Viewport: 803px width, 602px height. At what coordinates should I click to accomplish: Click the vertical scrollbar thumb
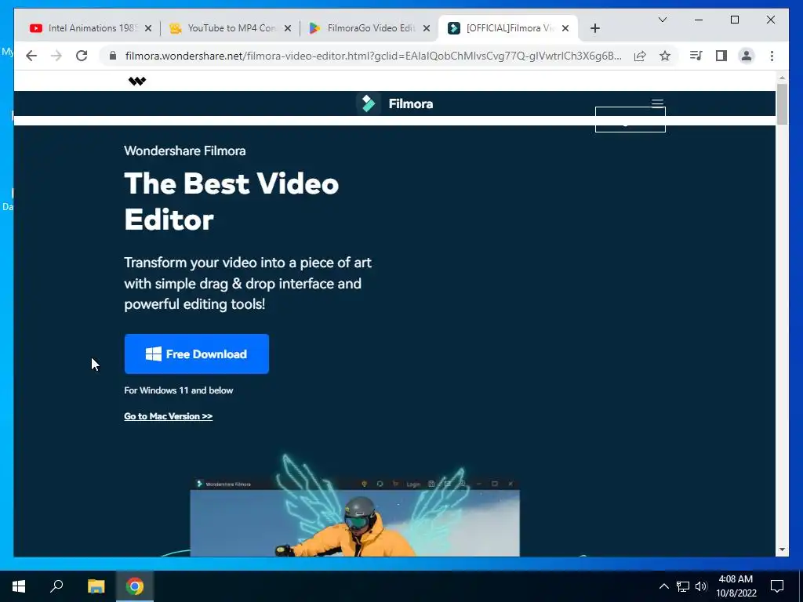click(x=782, y=104)
